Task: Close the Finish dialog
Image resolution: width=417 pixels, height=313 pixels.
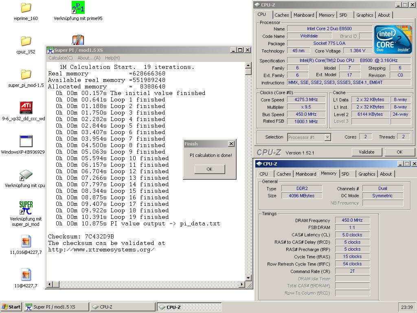Action: [x=231, y=144]
